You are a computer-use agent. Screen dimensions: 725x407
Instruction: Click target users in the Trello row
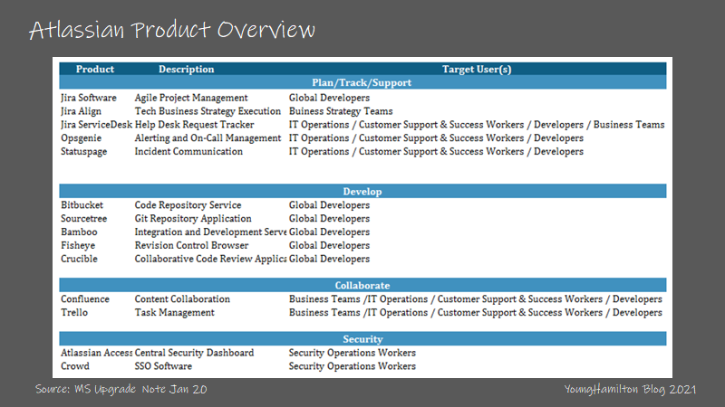pos(475,312)
